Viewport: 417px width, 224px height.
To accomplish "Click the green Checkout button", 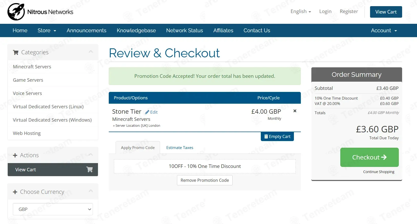I will (x=369, y=157).
